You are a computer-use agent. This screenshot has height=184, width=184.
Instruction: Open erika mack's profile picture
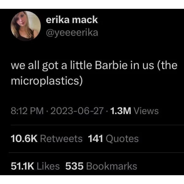[x=26, y=26]
